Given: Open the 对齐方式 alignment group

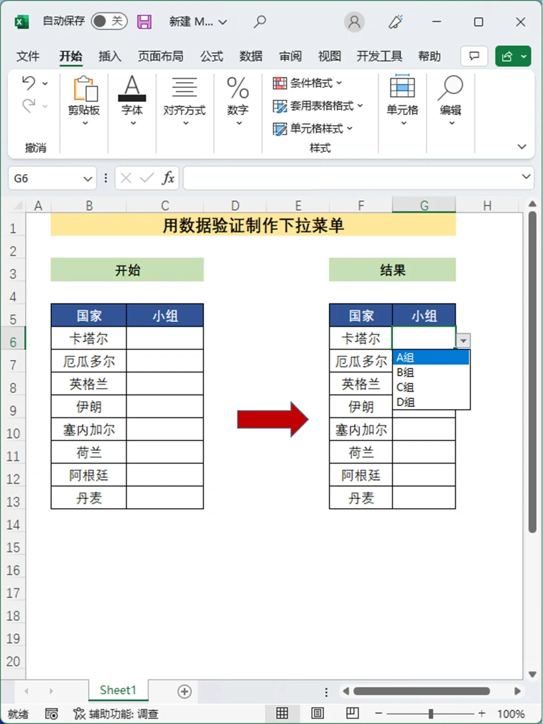Looking at the screenshot, I should point(185,101).
